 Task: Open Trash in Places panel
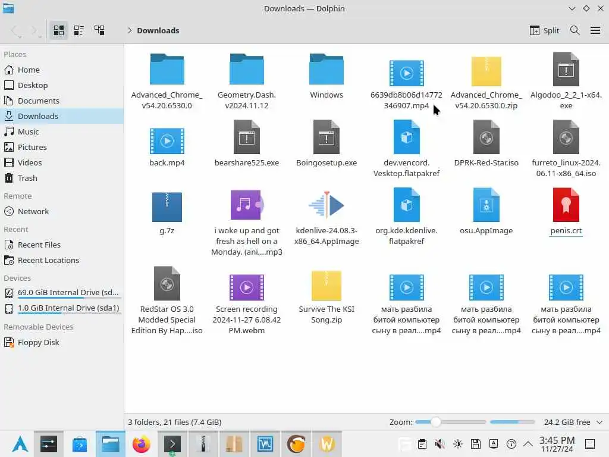62,178
